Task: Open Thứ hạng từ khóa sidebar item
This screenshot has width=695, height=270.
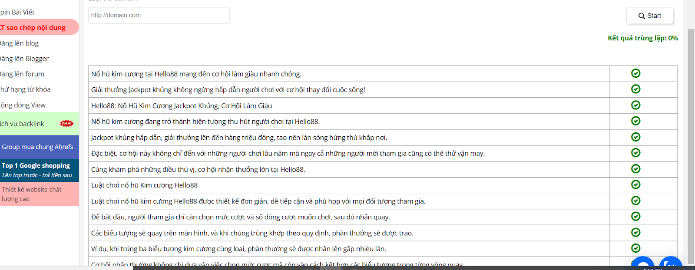Action: coord(25,89)
